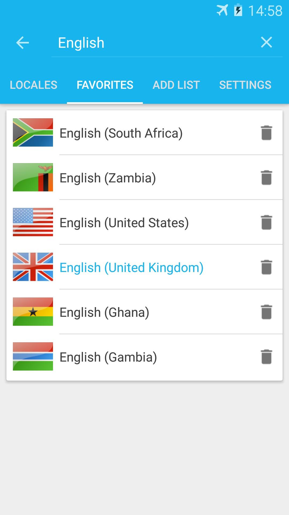Trash the English (United Kingdom) entry
This screenshot has width=289, height=515.
coord(267,267)
